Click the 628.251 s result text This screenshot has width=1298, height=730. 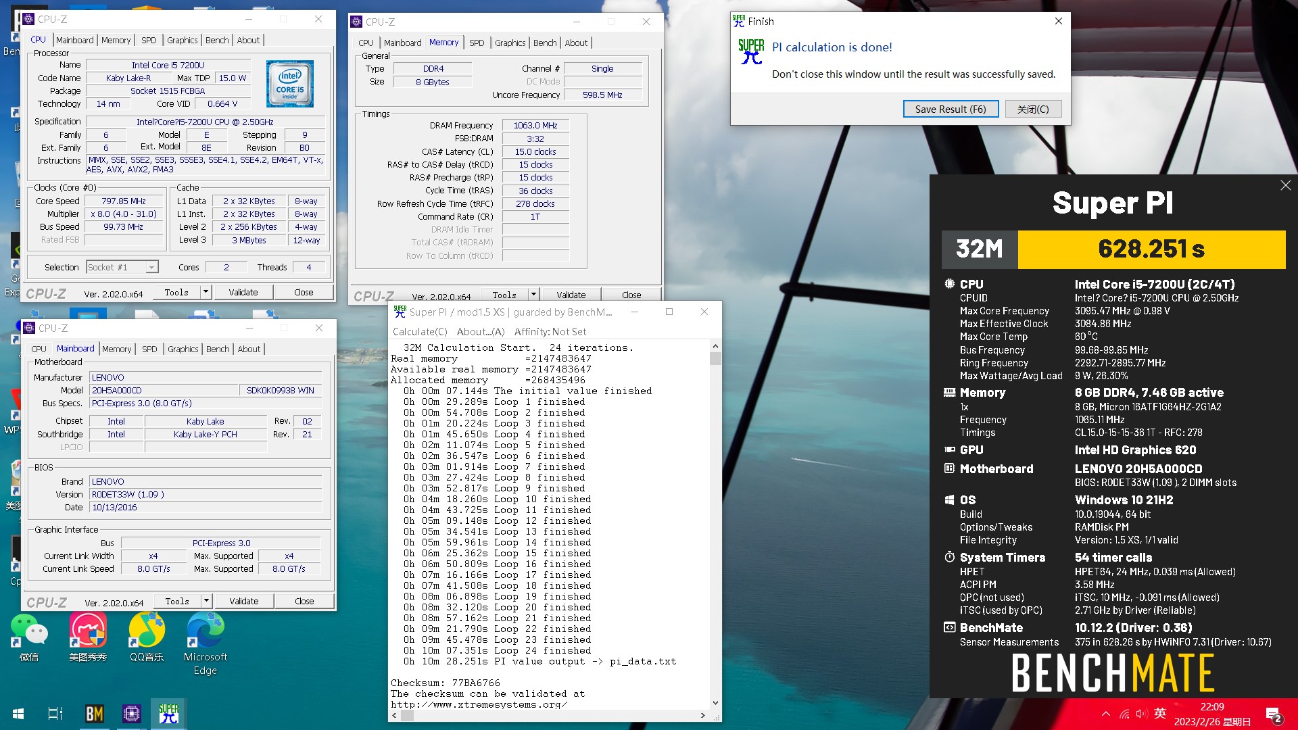(x=1151, y=249)
